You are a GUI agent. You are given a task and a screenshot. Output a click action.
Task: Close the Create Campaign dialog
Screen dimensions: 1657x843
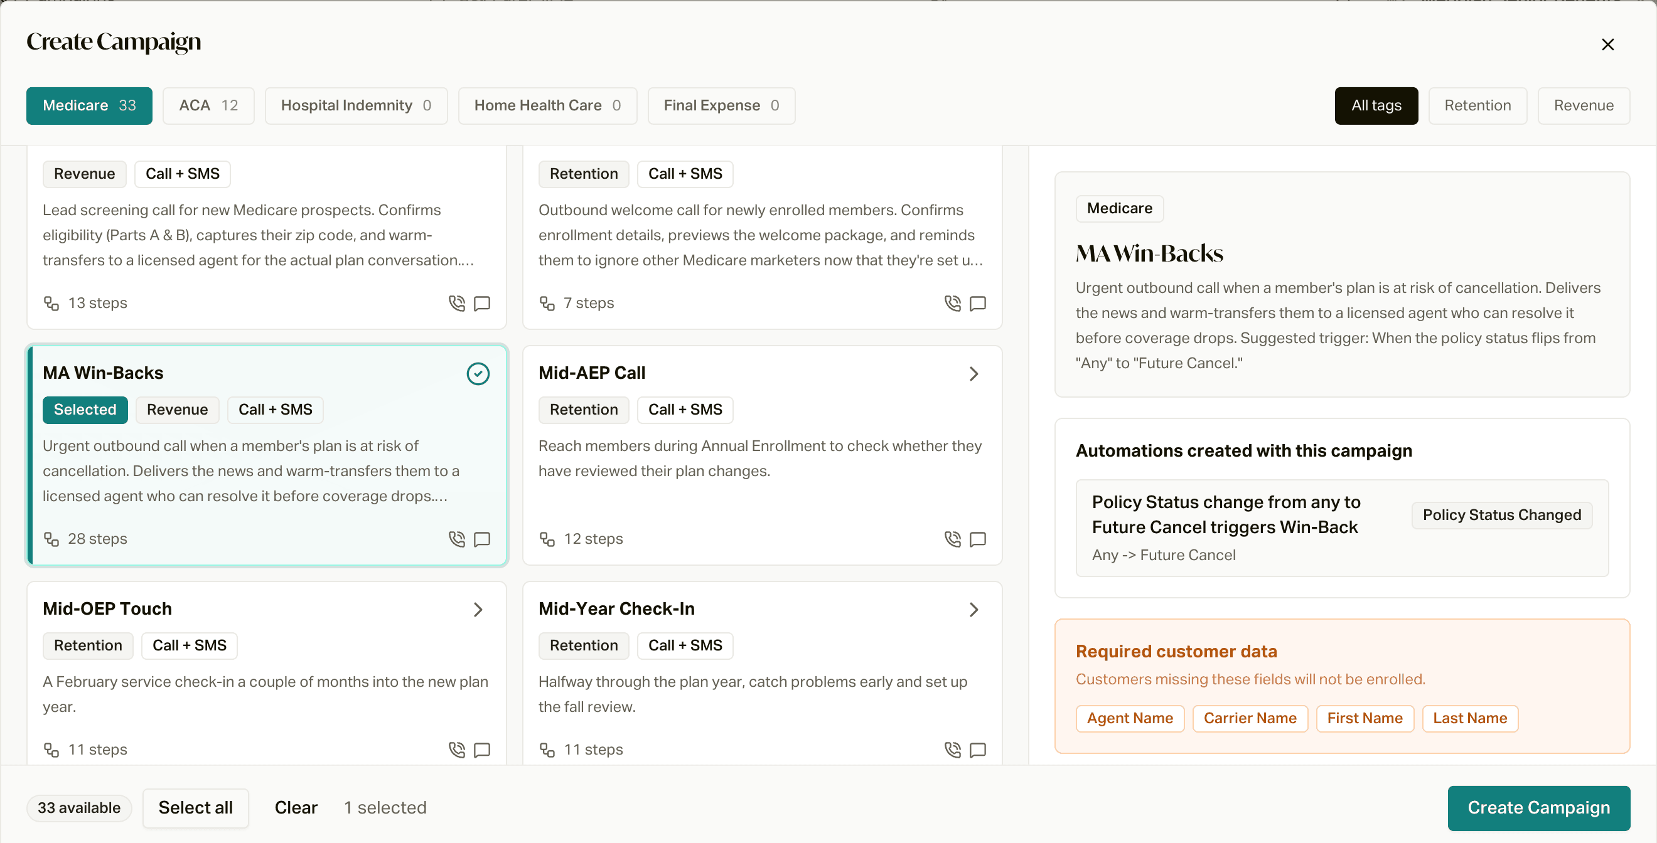coord(1607,45)
